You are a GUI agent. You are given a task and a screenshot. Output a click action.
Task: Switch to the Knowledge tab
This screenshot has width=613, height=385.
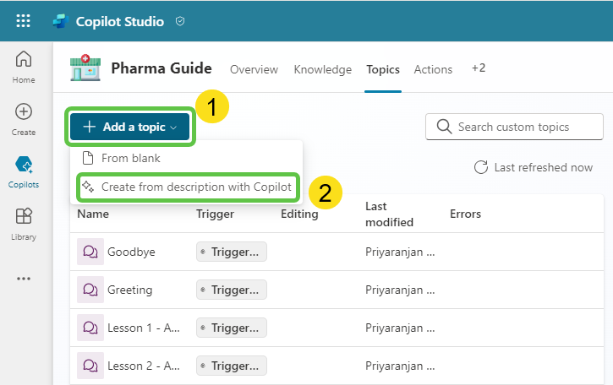tap(322, 69)
